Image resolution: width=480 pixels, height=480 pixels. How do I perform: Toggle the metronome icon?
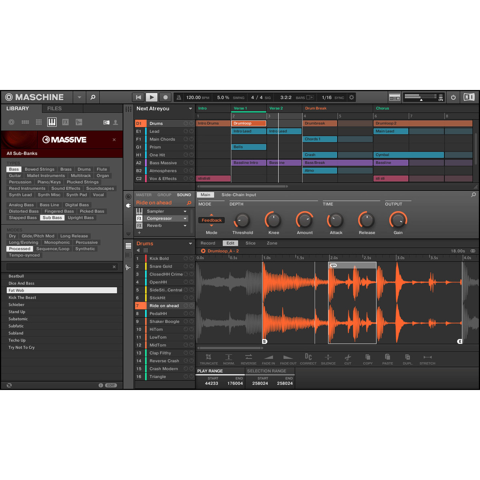[179, 97]
